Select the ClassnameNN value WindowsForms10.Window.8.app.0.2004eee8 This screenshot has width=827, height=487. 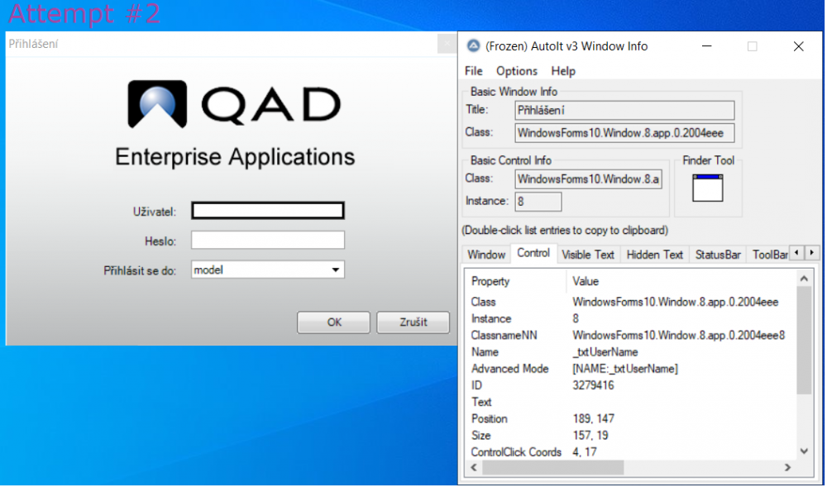679,336
